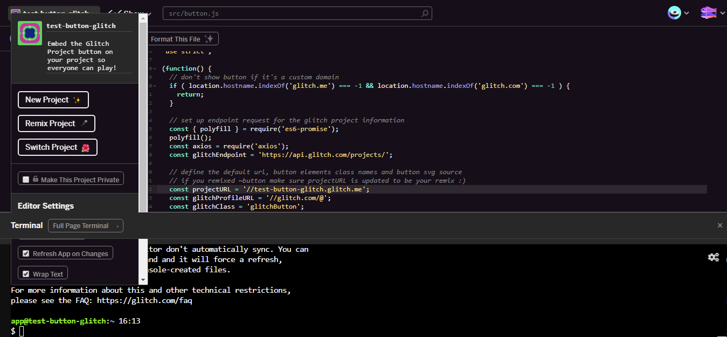Toggle the Wrap Text checkbox

pos(26,274)
